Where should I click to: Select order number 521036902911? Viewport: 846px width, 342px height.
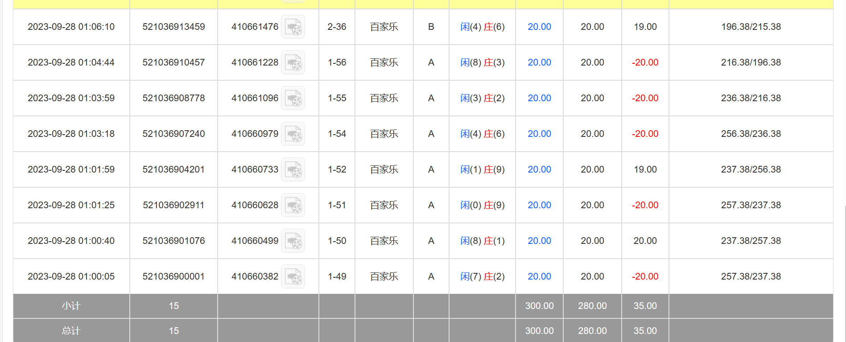coord(173,205)
